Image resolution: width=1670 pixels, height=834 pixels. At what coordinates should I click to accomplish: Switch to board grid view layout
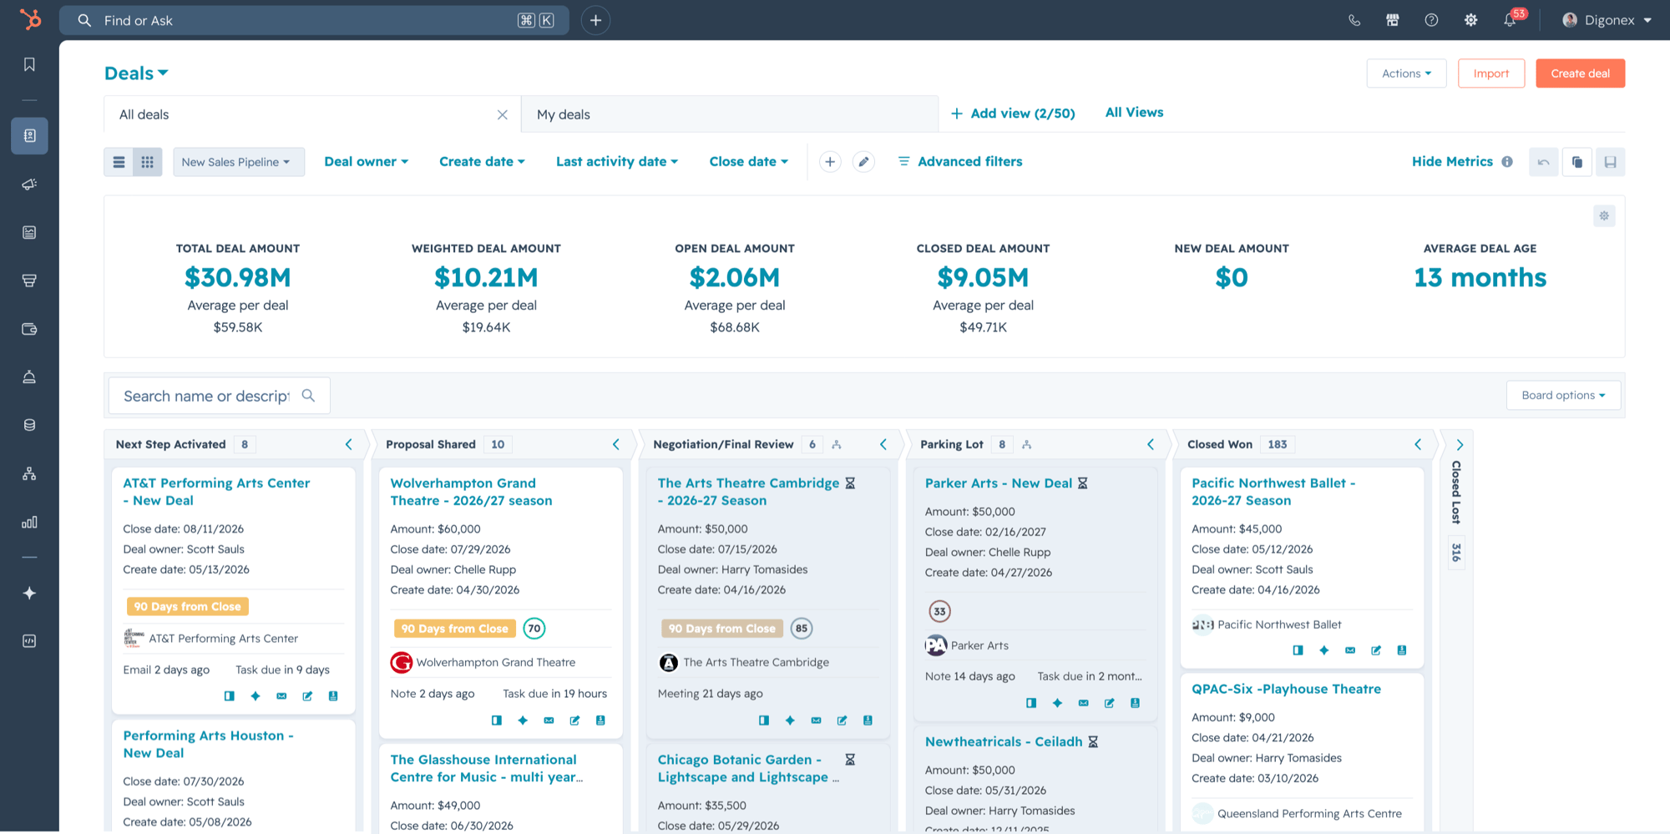[148, 162]
